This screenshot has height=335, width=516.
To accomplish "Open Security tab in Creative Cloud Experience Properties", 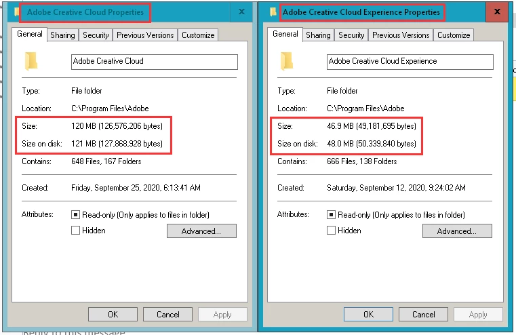I will tap(351, 35).
